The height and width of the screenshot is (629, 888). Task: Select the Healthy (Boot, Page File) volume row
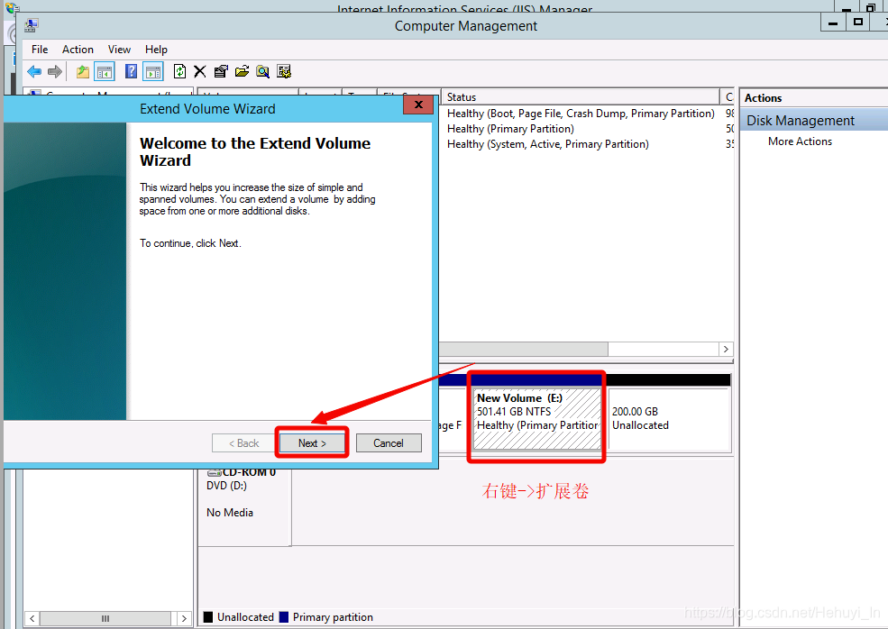[581, 114]
